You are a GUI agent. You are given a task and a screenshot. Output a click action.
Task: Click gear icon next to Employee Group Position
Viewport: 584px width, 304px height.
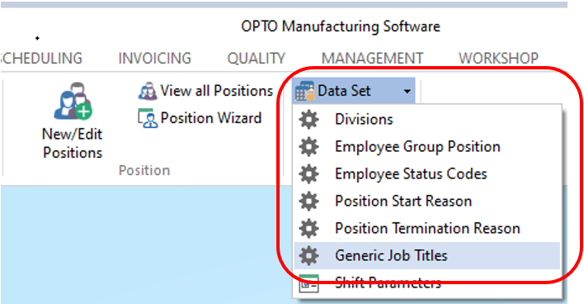point(308,146)
